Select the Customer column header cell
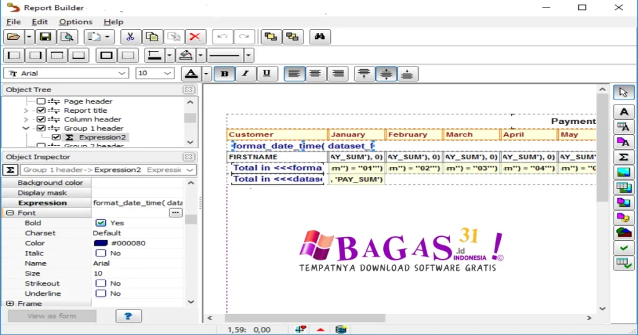 [x=277, y=134]
